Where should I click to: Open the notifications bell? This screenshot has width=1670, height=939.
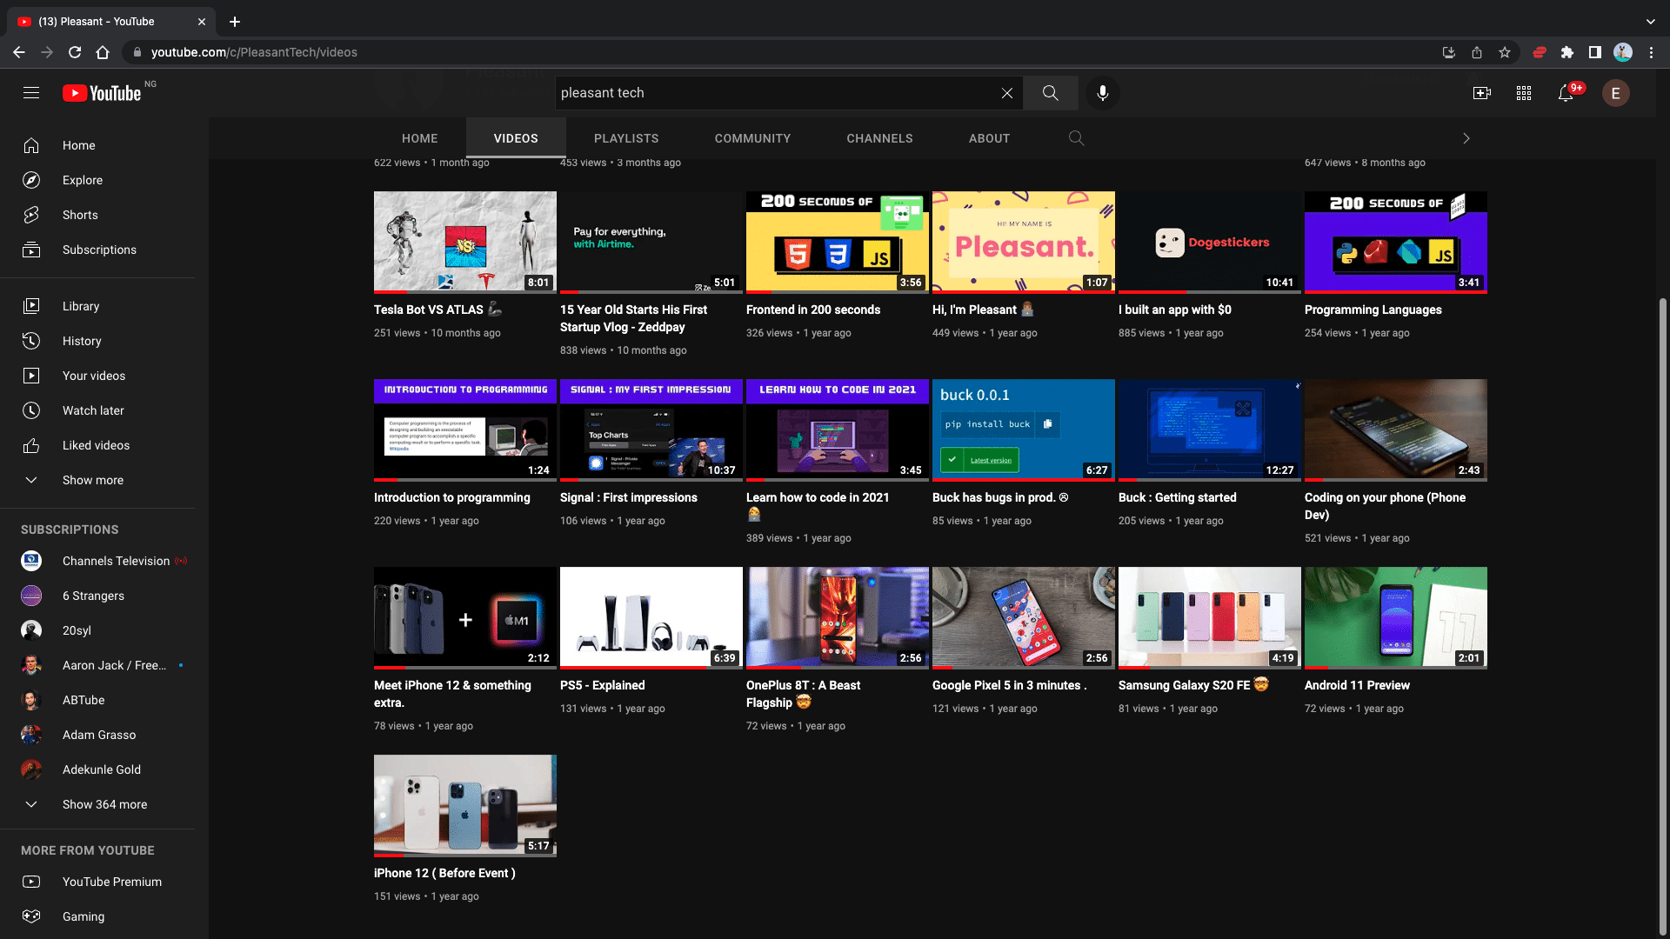click(x=1566, y=93)
